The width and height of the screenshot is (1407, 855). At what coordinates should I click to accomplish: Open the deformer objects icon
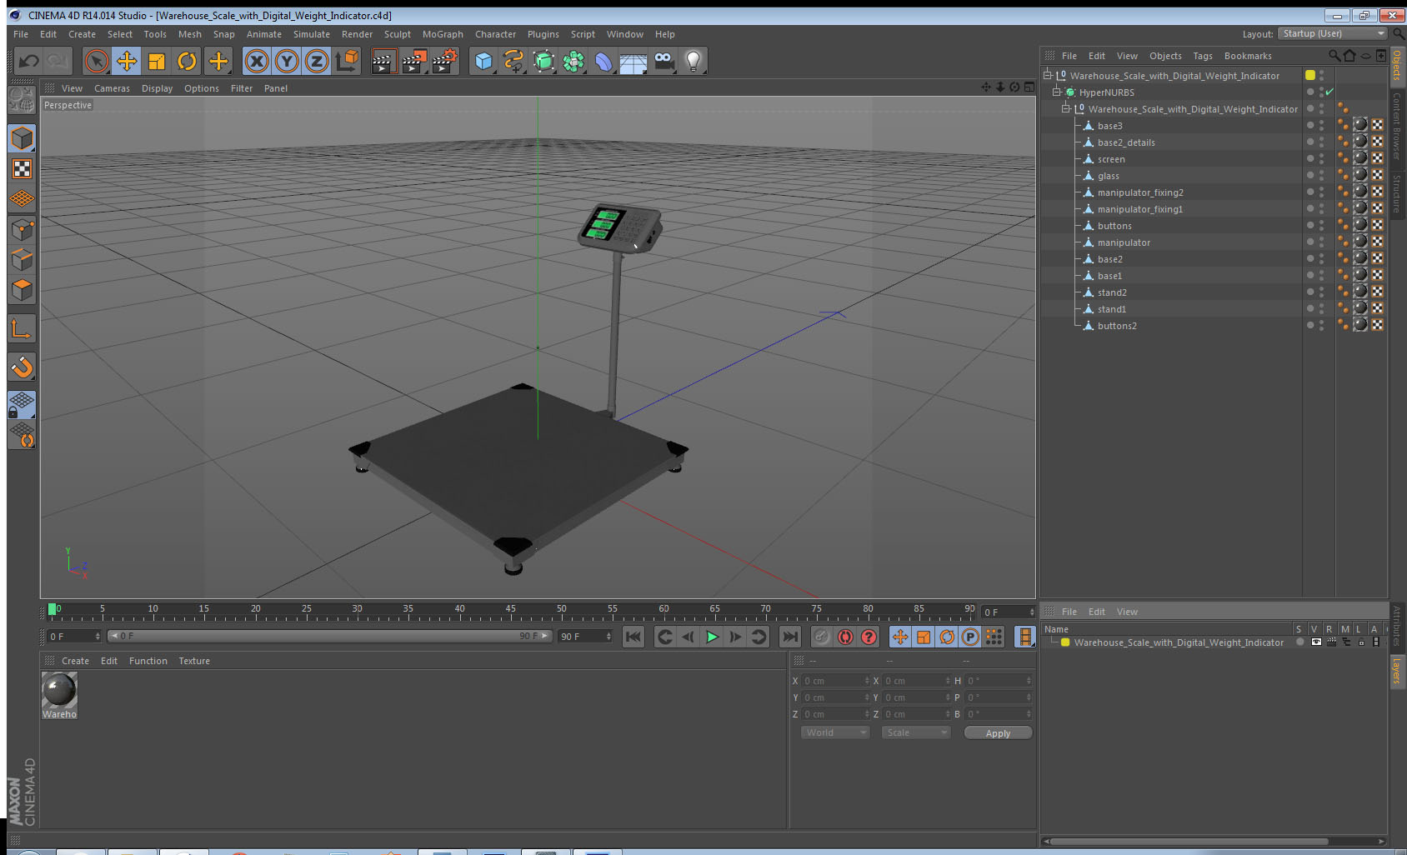pos(603,61)
